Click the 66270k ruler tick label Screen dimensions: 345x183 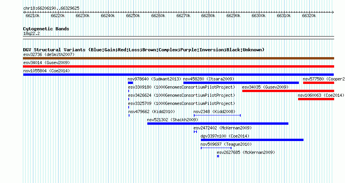click(183, 16)
